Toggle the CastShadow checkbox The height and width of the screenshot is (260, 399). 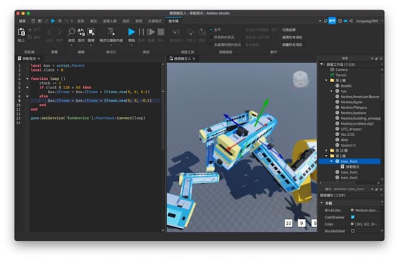point(353,217)
